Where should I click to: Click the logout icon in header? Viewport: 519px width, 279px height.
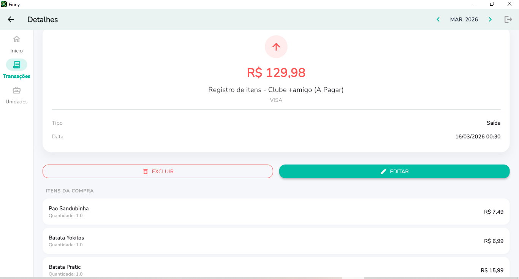click(508, 19)
